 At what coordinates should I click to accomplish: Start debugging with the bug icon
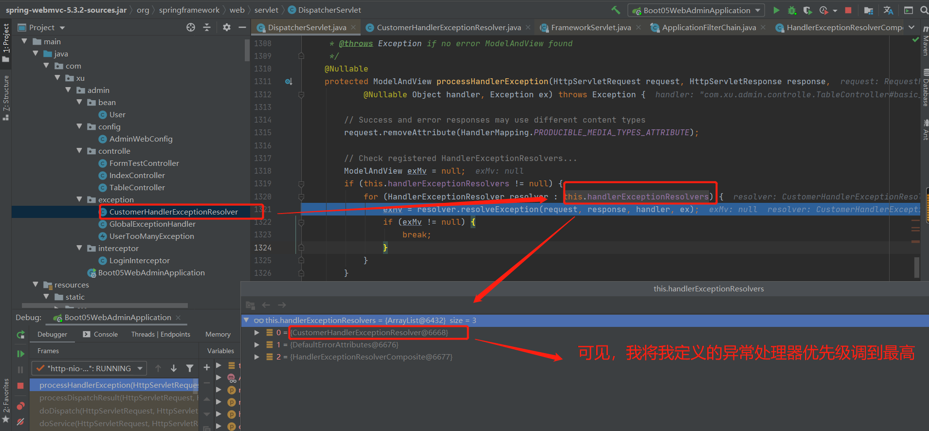[792, 10]
